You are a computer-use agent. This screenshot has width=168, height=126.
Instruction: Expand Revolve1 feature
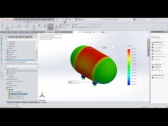click(5, 52)
